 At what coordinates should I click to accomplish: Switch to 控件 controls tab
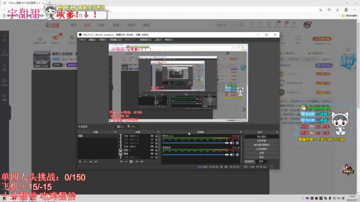pyautogui.click(x=261, y=162)
